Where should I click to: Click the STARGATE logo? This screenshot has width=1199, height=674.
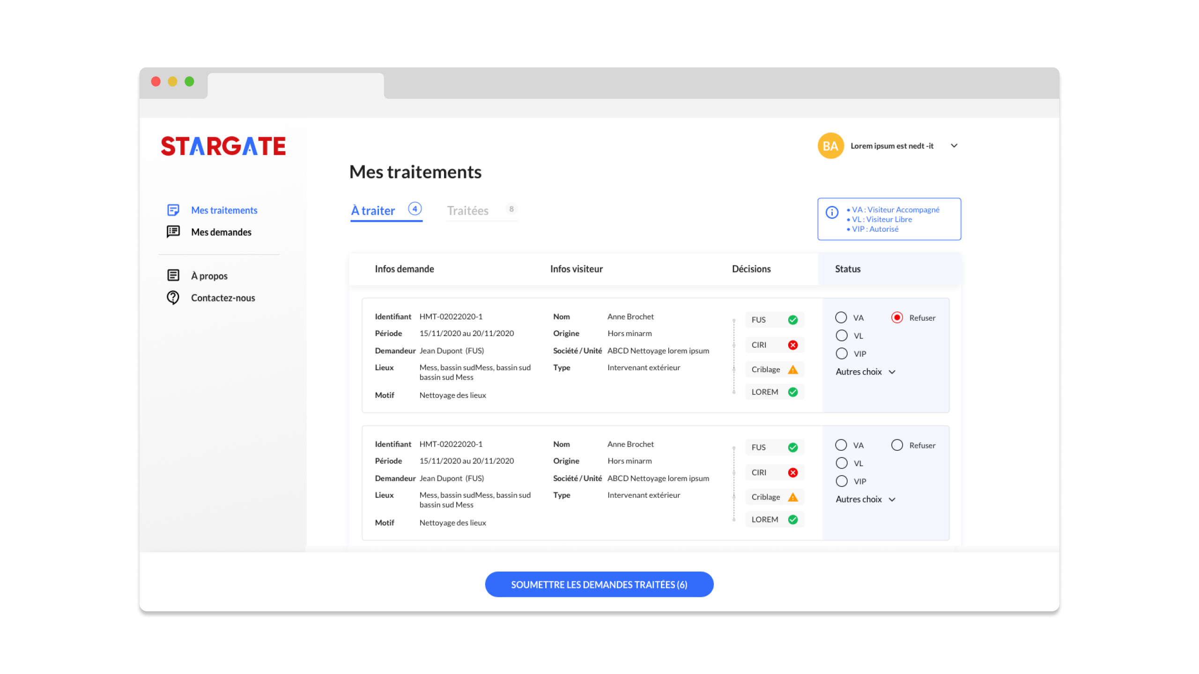coord(223,147)
